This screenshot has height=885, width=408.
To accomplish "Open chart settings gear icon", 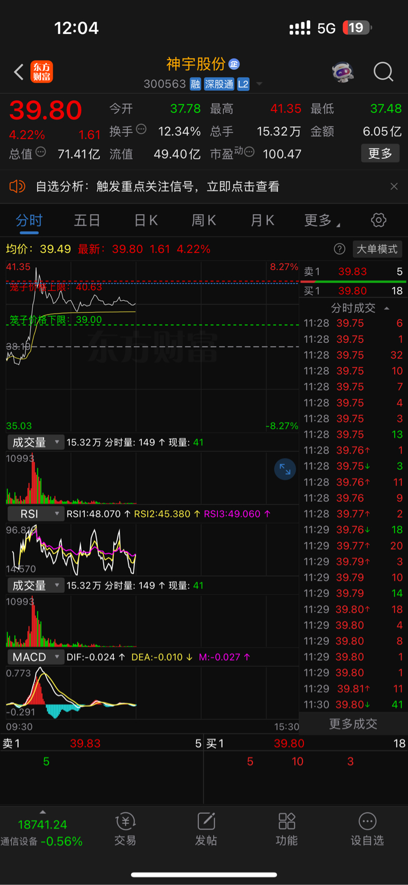I will 378,220.
